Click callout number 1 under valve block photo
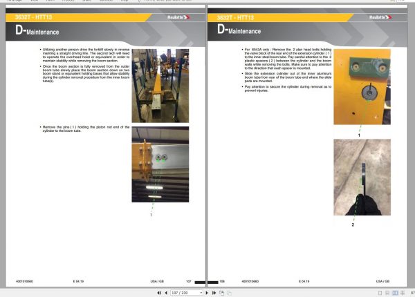Screen dimensions: 415x297 (359, 135)
